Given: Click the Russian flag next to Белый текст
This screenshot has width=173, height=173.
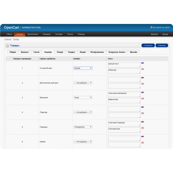Looking at the screenshot, I should click(x=142, y=63).
